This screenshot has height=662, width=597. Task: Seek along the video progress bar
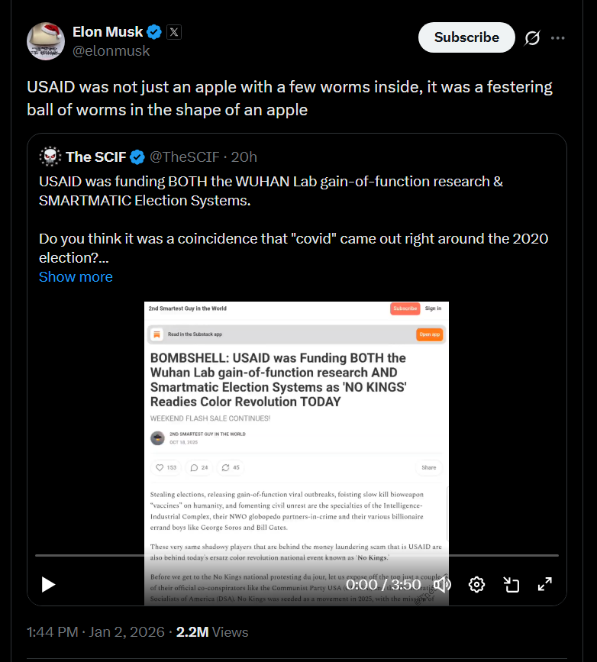coord(297,556)
